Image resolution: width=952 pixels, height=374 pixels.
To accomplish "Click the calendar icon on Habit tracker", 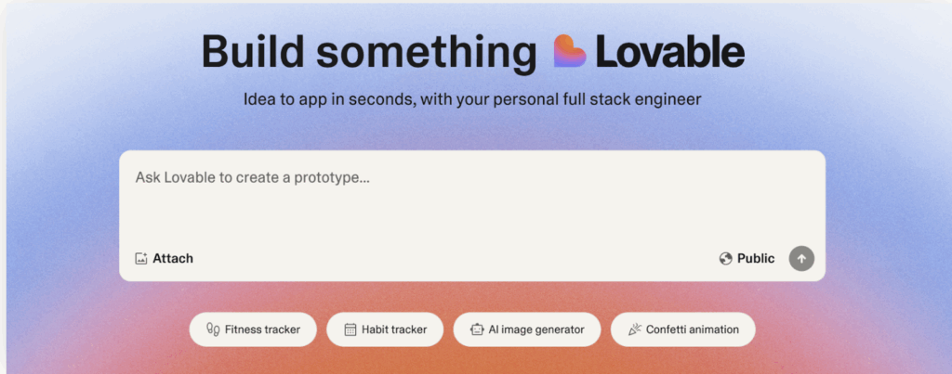I will coord(350,329).
